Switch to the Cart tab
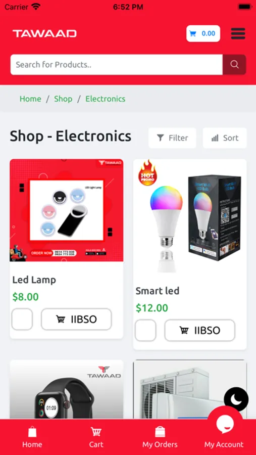 96,437
